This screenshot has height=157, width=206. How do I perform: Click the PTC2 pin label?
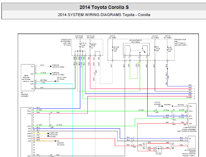click(29, 114)
